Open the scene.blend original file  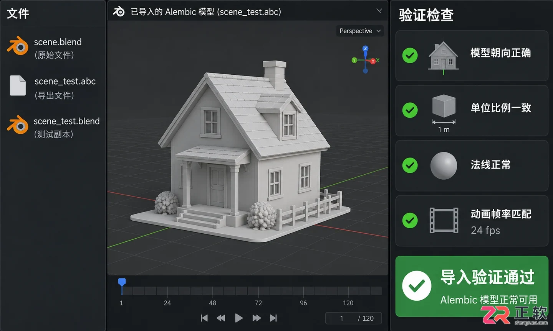coord(53,48)
